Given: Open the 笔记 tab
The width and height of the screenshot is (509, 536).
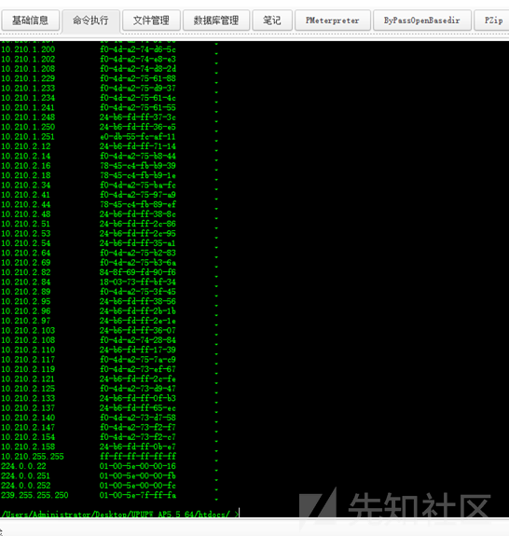Looking at the screenshot, I should (x=272, y=21).
